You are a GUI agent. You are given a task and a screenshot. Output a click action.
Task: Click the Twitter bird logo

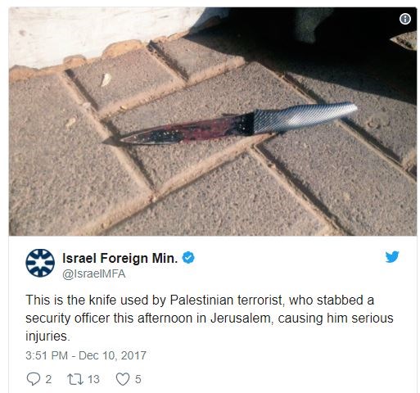pyautogui.click(x=392, y=257)
